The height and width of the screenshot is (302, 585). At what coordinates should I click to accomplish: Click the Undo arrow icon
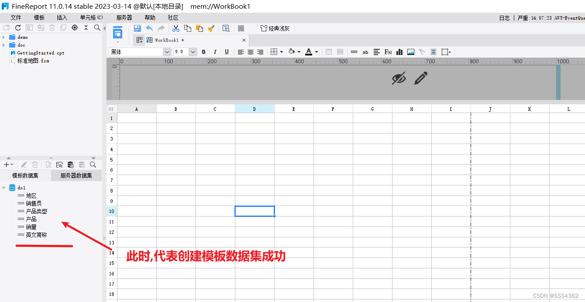149,28
